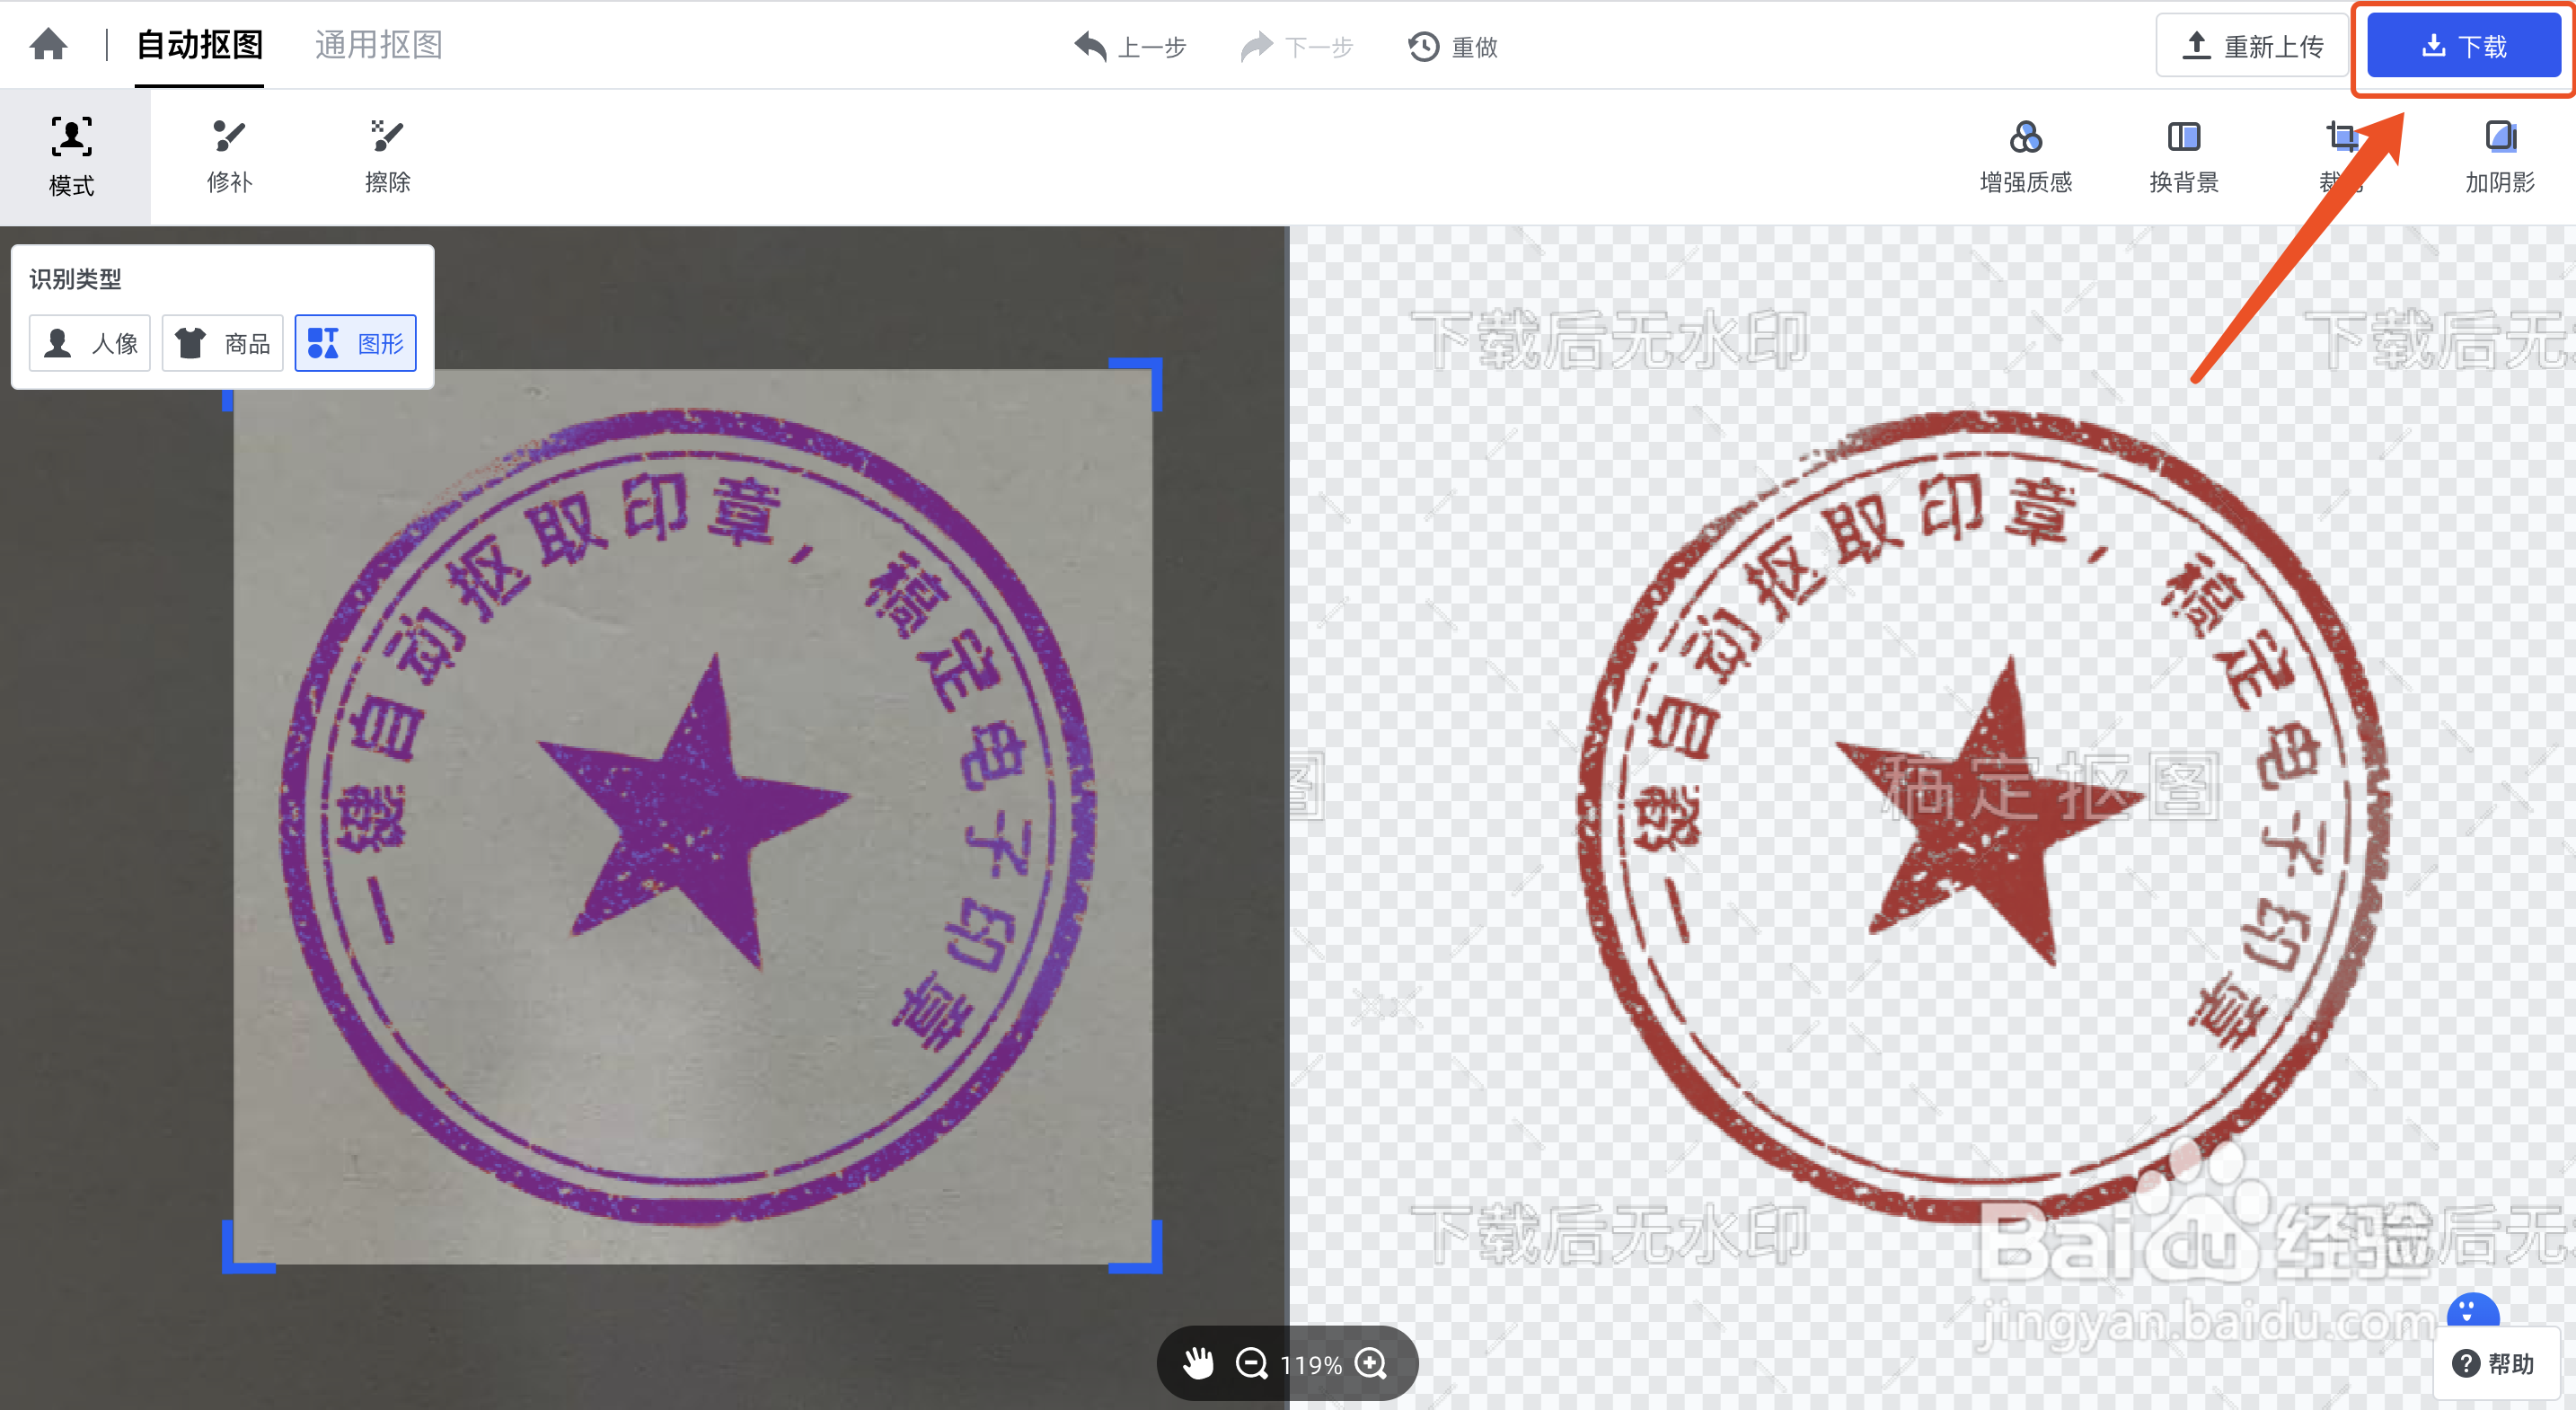The width and height of the screenshot is (2576, 1410).
Task: Open the 换背景 change background tool
Action: point(2184,157)
